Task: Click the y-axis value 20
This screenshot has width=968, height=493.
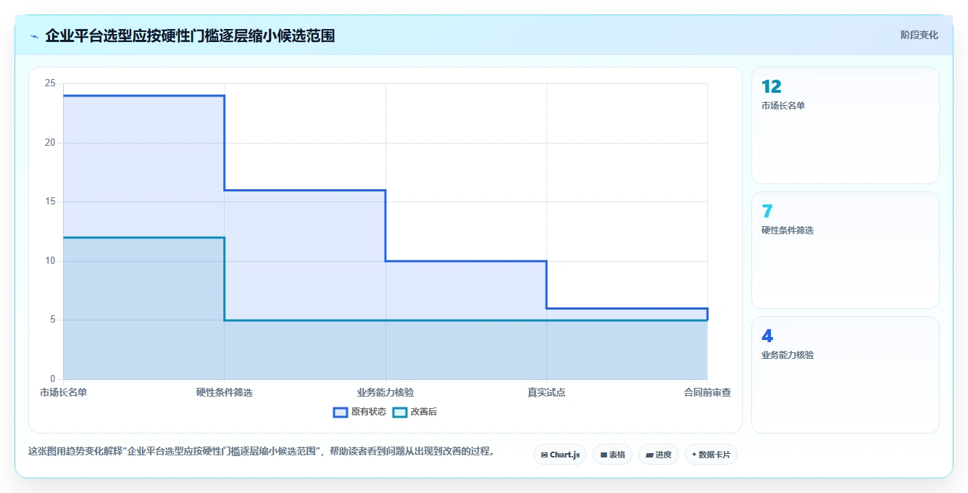Action: click(x=50, y=143)
